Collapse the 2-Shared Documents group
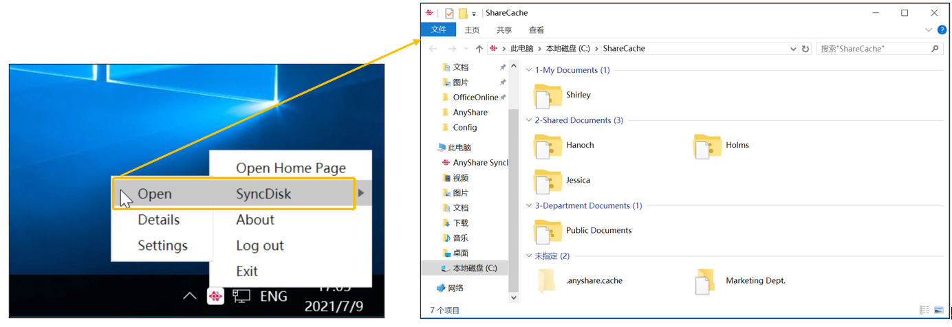Screen dimensions: 952x327 tap(529, 120)
